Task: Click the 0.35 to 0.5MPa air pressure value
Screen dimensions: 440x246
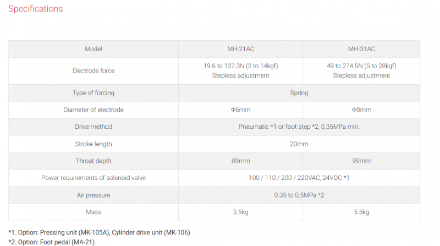Action: (299, 195)
